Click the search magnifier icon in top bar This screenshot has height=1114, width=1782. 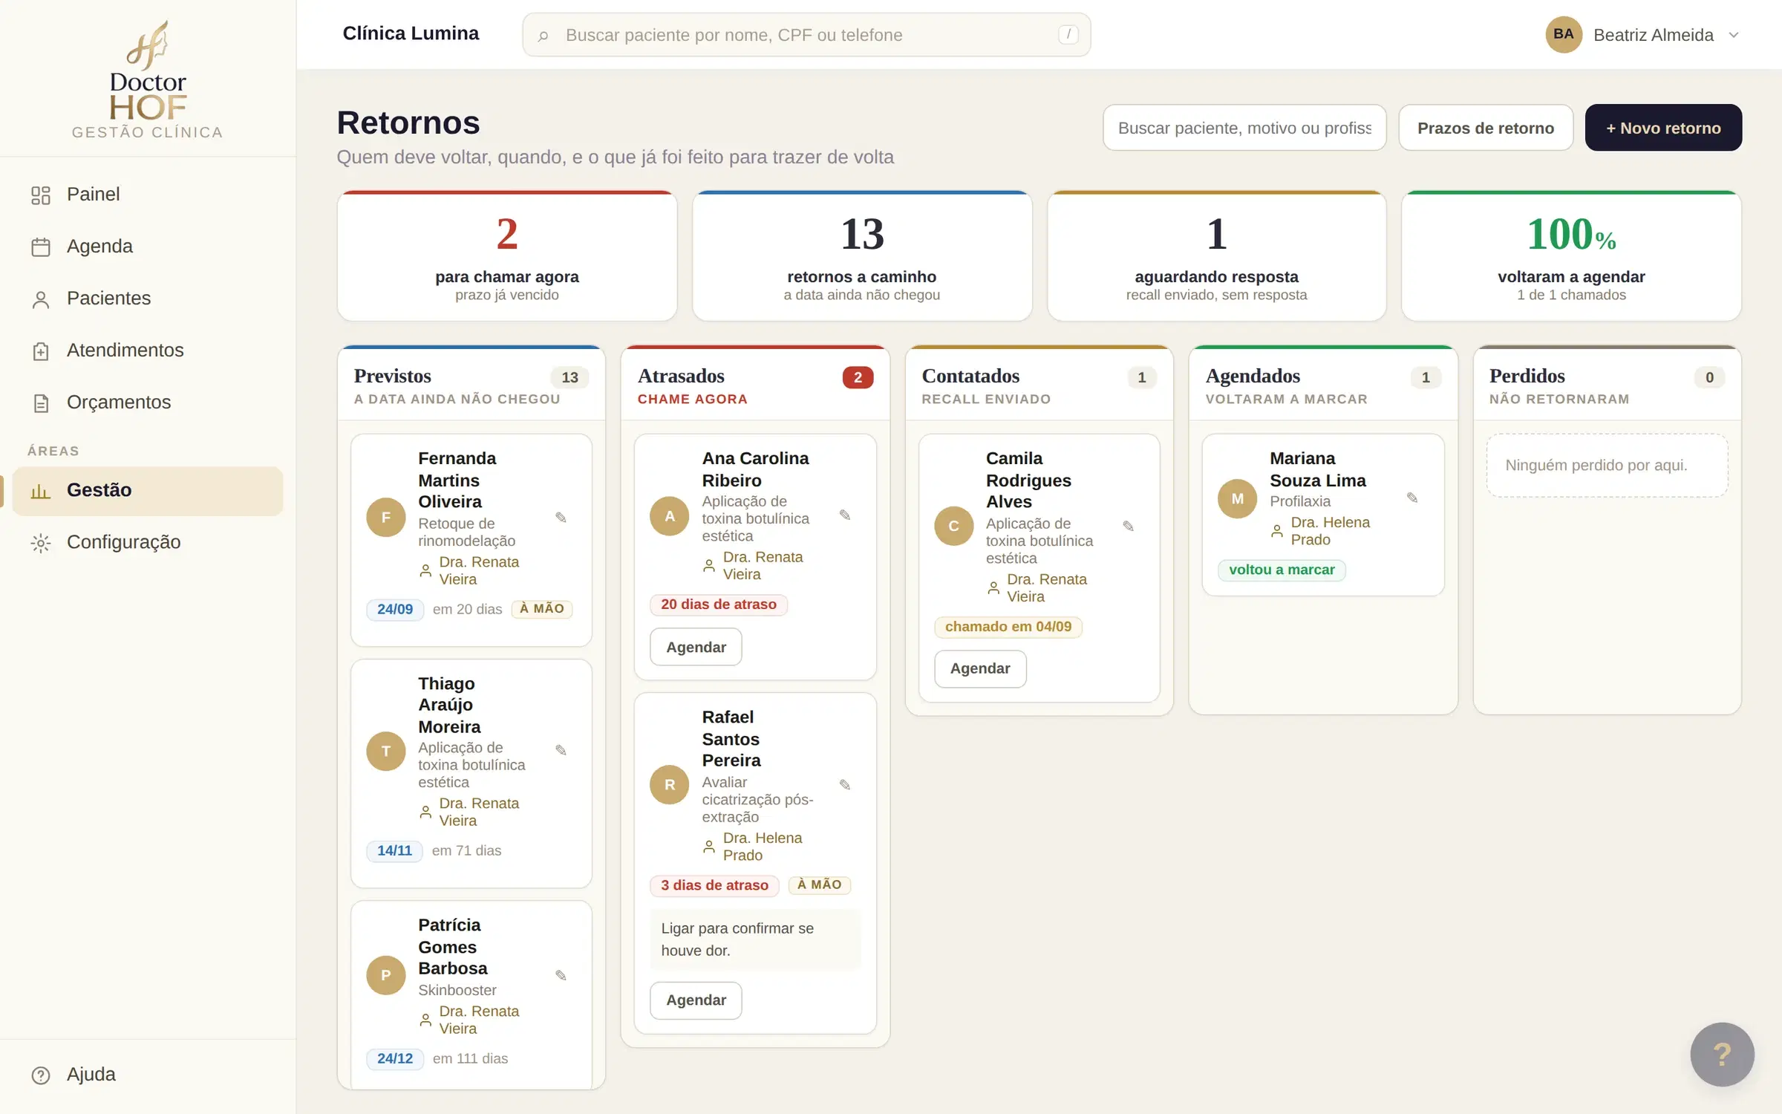coord(543,36)
